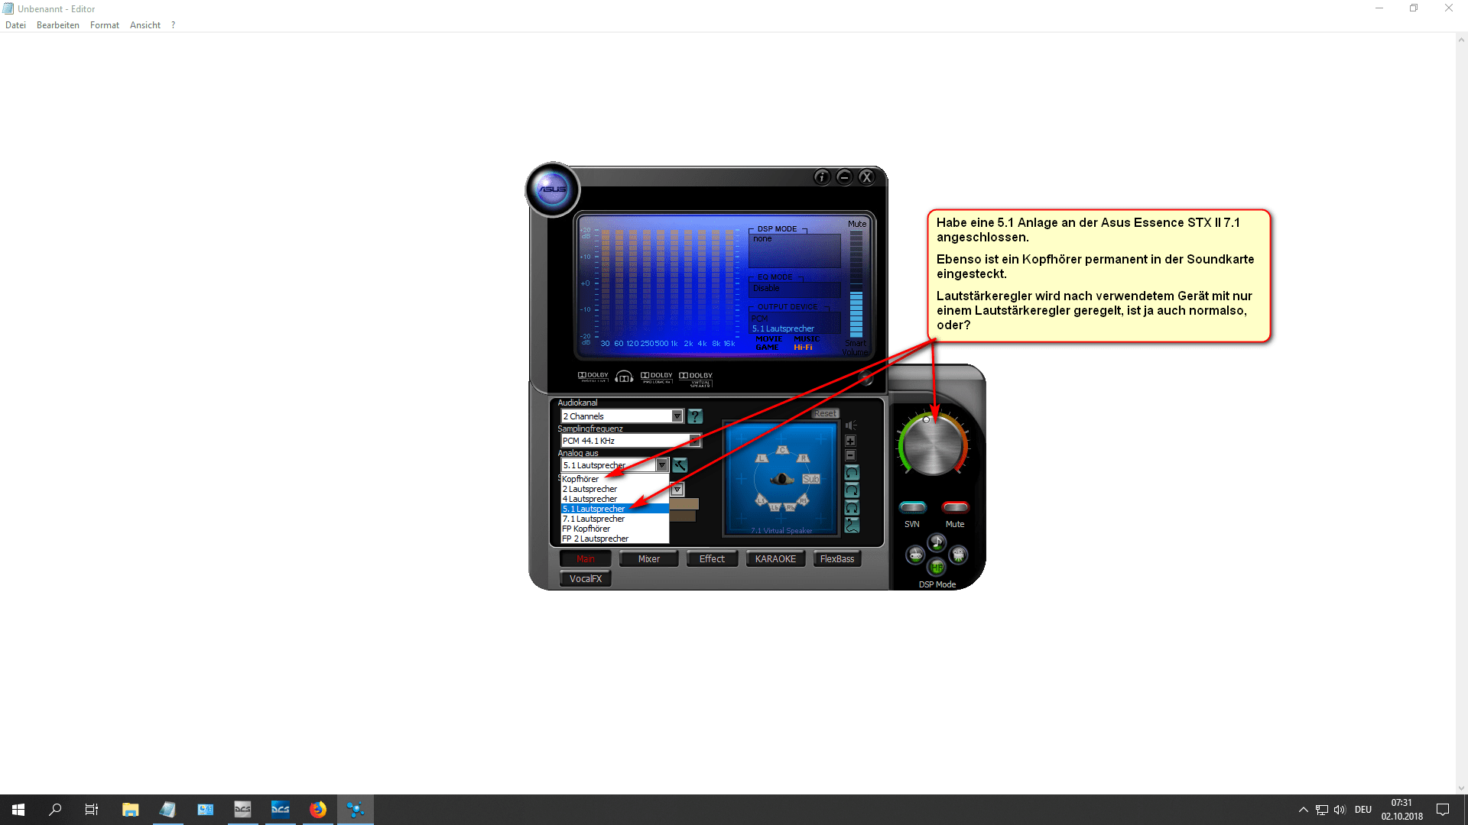Toggle the SVN smart volume switch

pyautogui.click(x=912, y=507)
